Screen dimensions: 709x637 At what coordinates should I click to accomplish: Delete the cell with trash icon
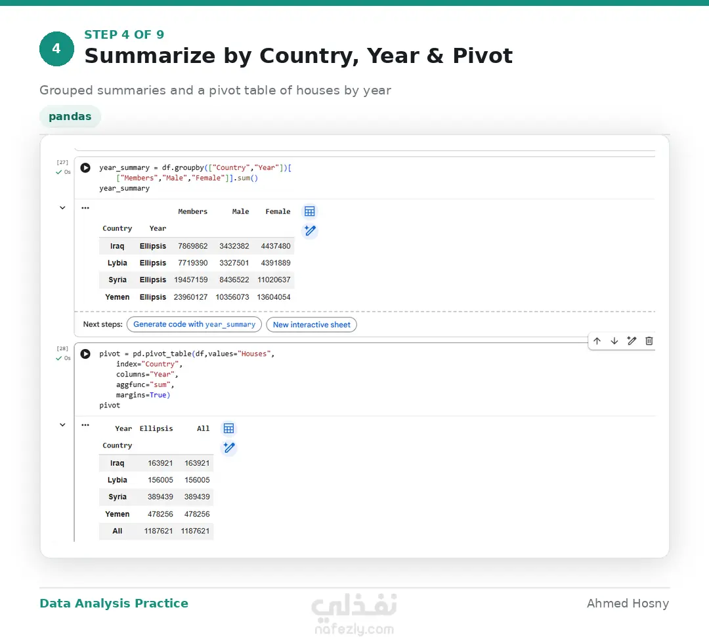[x=649, y=341]
